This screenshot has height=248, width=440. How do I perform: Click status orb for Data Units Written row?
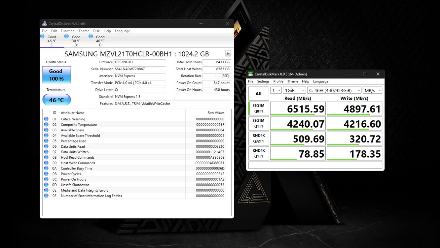pyautogui.click(x=46, y=152)
